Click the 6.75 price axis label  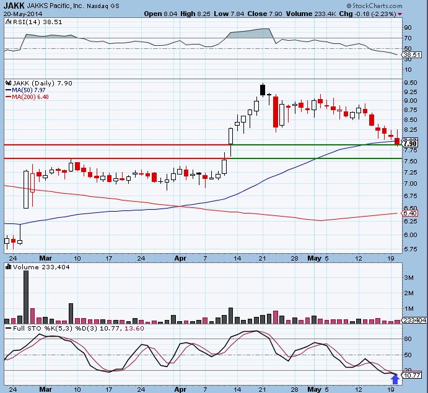click(x=410, y=196)
